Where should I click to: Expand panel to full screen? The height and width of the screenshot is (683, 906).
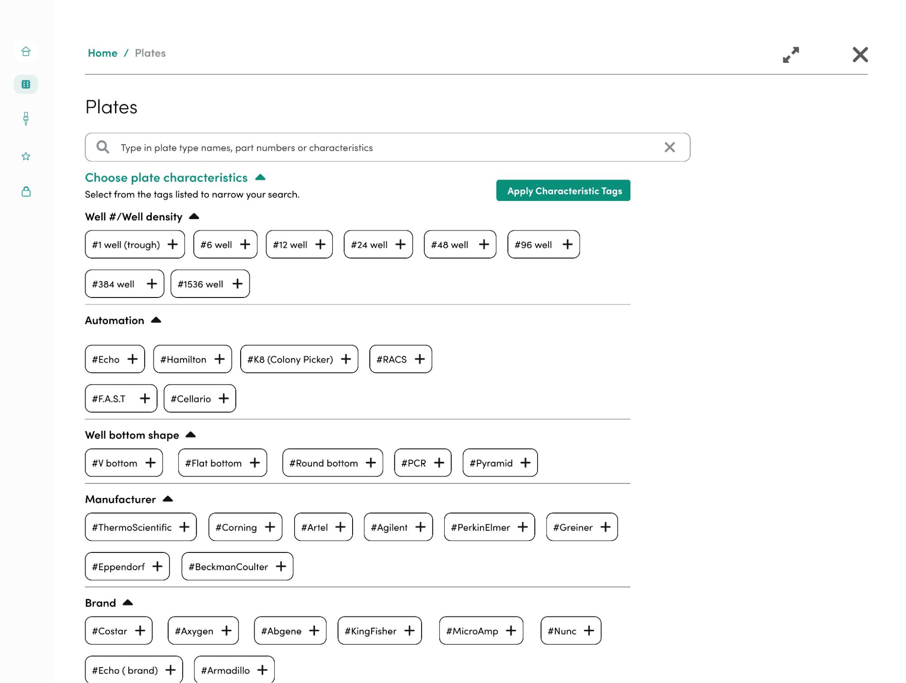790,55
